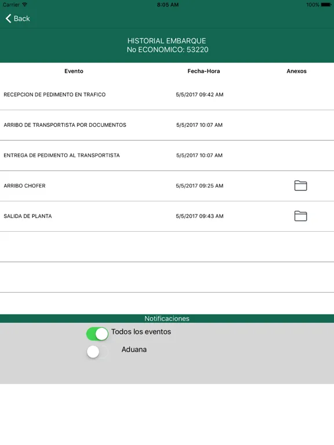Select ENTREGA DE PEDIMENTO AL TRANSPORTISTA row
The image size is (334, 445).
[x=167, y=155]
